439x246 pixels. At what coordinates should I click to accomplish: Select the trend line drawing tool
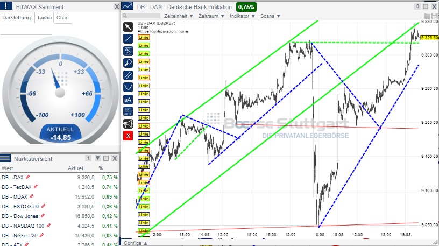(128, 39)
